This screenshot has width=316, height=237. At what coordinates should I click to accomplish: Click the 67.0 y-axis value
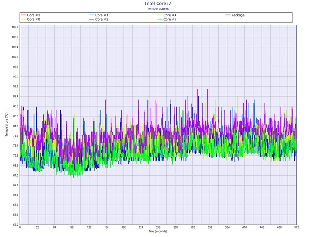(16, 176)
